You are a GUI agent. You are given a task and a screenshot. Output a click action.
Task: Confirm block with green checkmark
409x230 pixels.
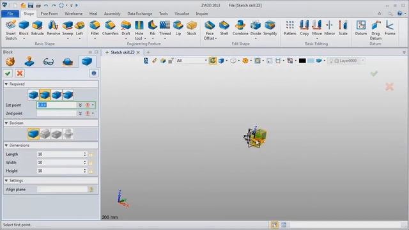8,73
